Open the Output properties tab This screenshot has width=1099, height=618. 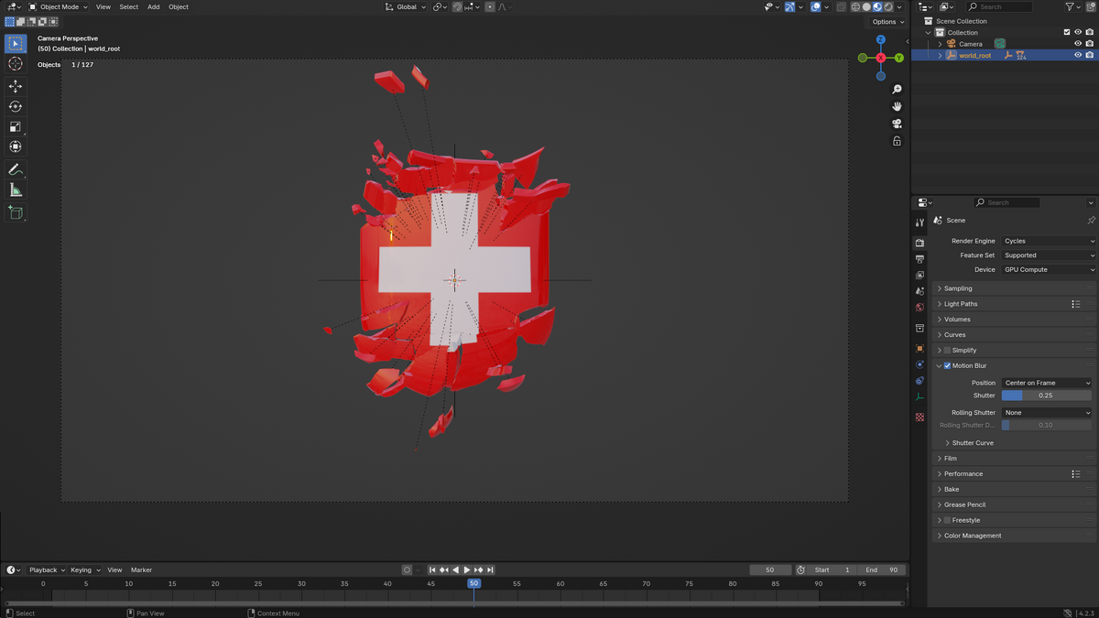[x=919, y=259]
